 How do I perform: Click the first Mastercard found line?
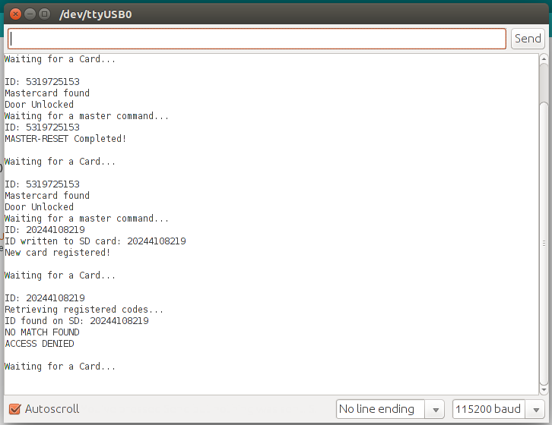click(x=47, y=93)
